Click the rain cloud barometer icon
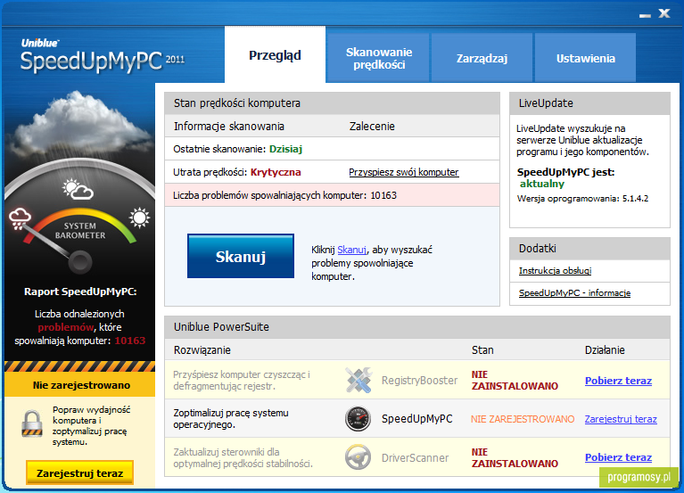The image size is (684, 493). click(20, 218)
